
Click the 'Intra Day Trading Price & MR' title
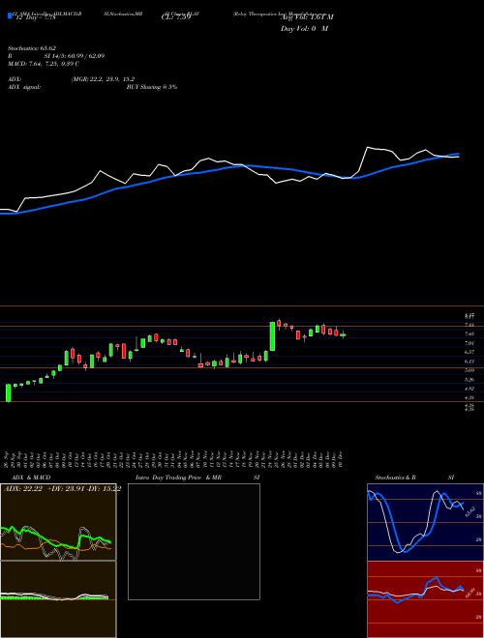point(178,478)
